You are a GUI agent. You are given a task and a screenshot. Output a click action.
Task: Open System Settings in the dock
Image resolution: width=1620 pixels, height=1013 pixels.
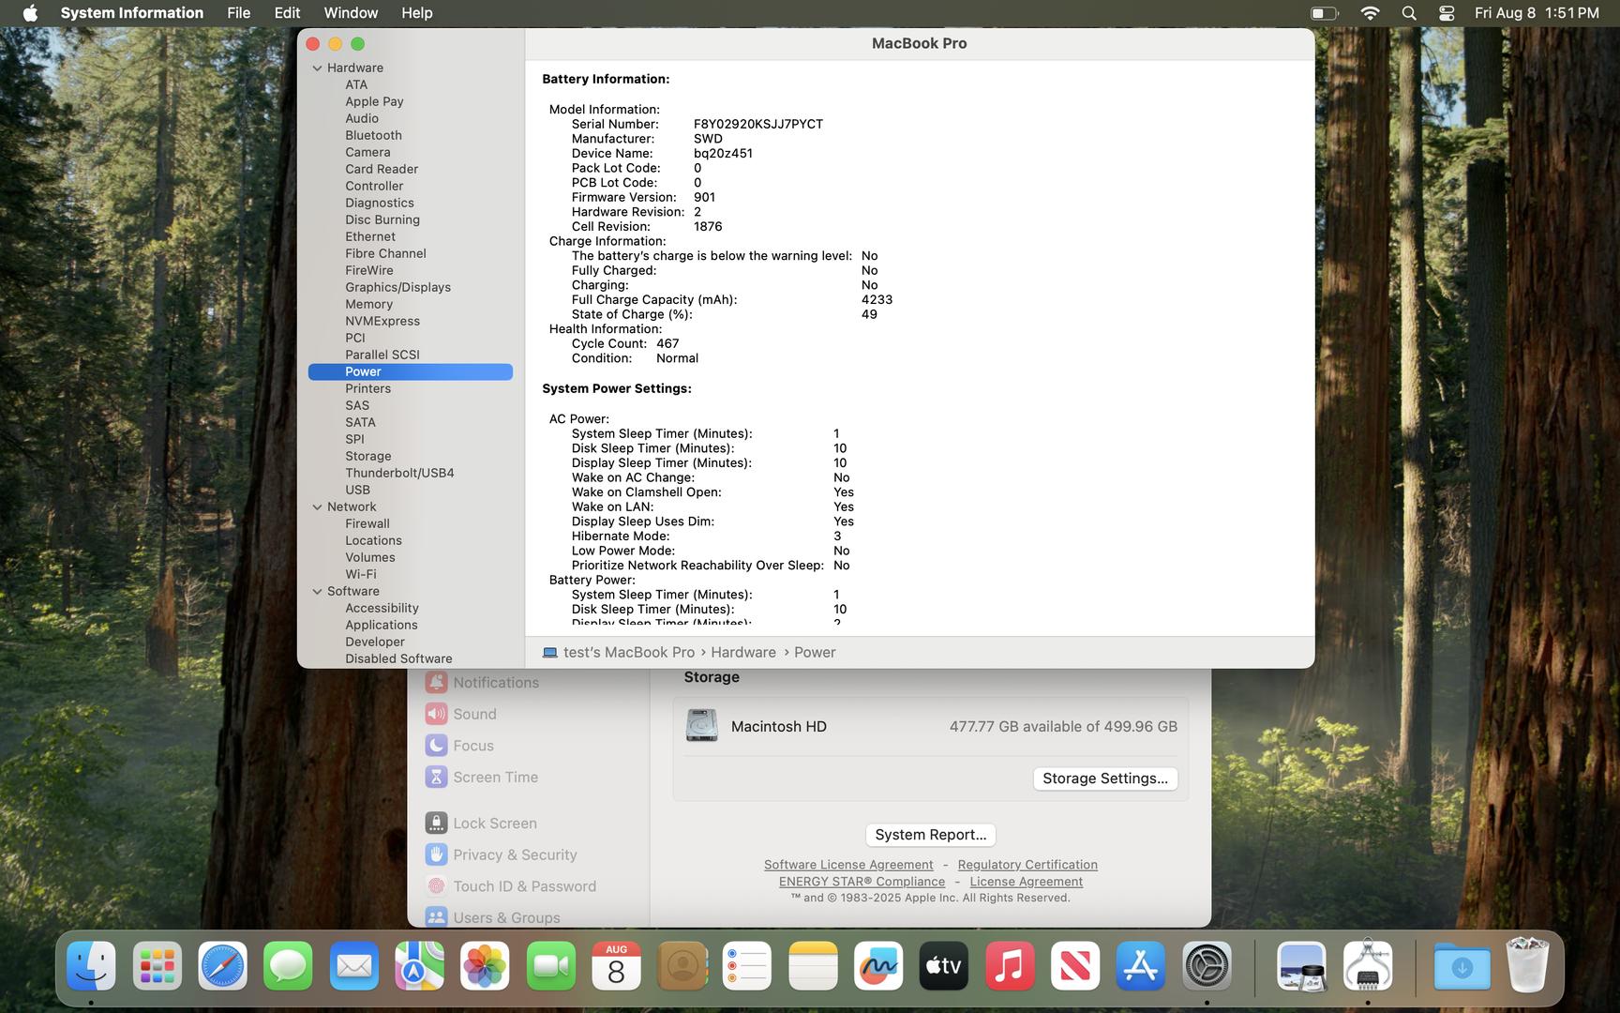(1207, 966)
